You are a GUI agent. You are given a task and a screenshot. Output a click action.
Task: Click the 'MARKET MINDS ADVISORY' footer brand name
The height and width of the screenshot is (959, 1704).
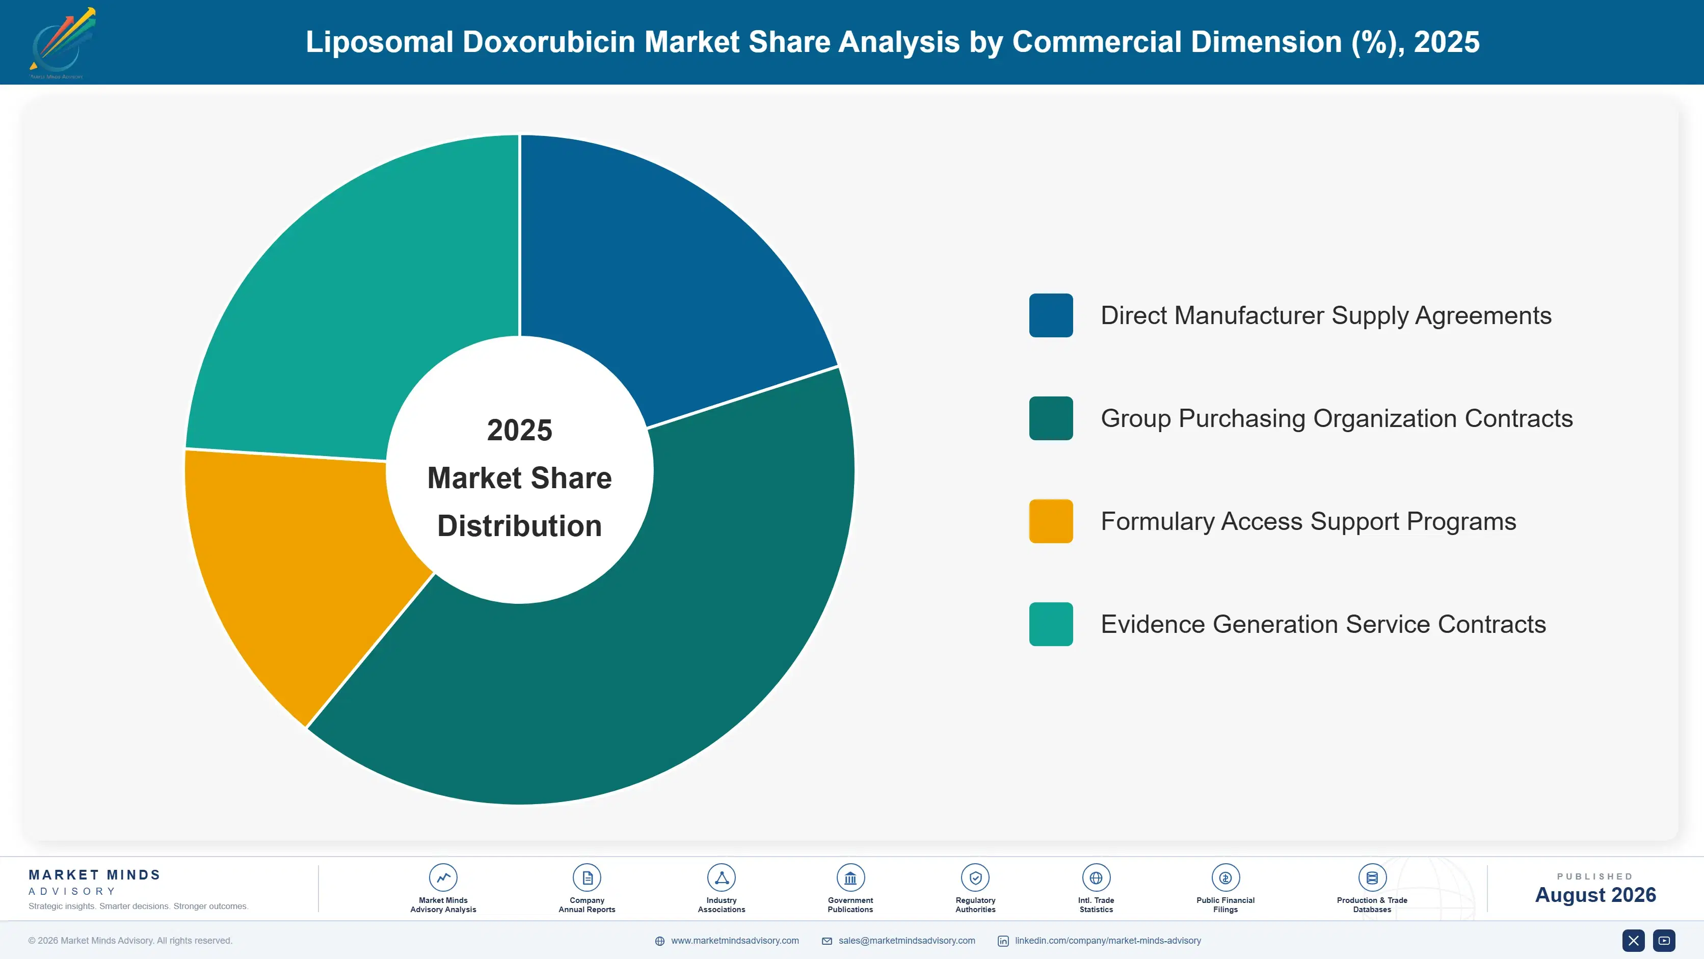94,882
